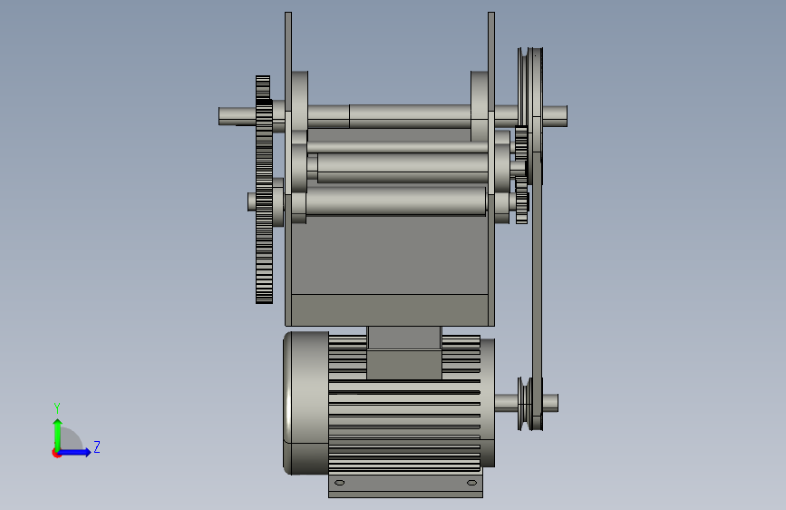786x510 pixels.
Task: Select the flat front housing panel
Action: point(390,255)
